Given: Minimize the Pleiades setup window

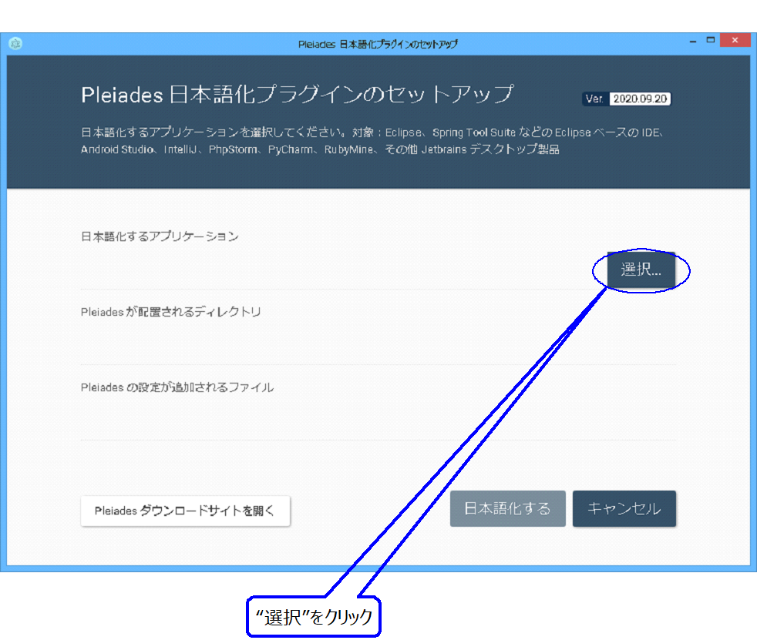Looking at the screenshot, I should tap(692, 40).
